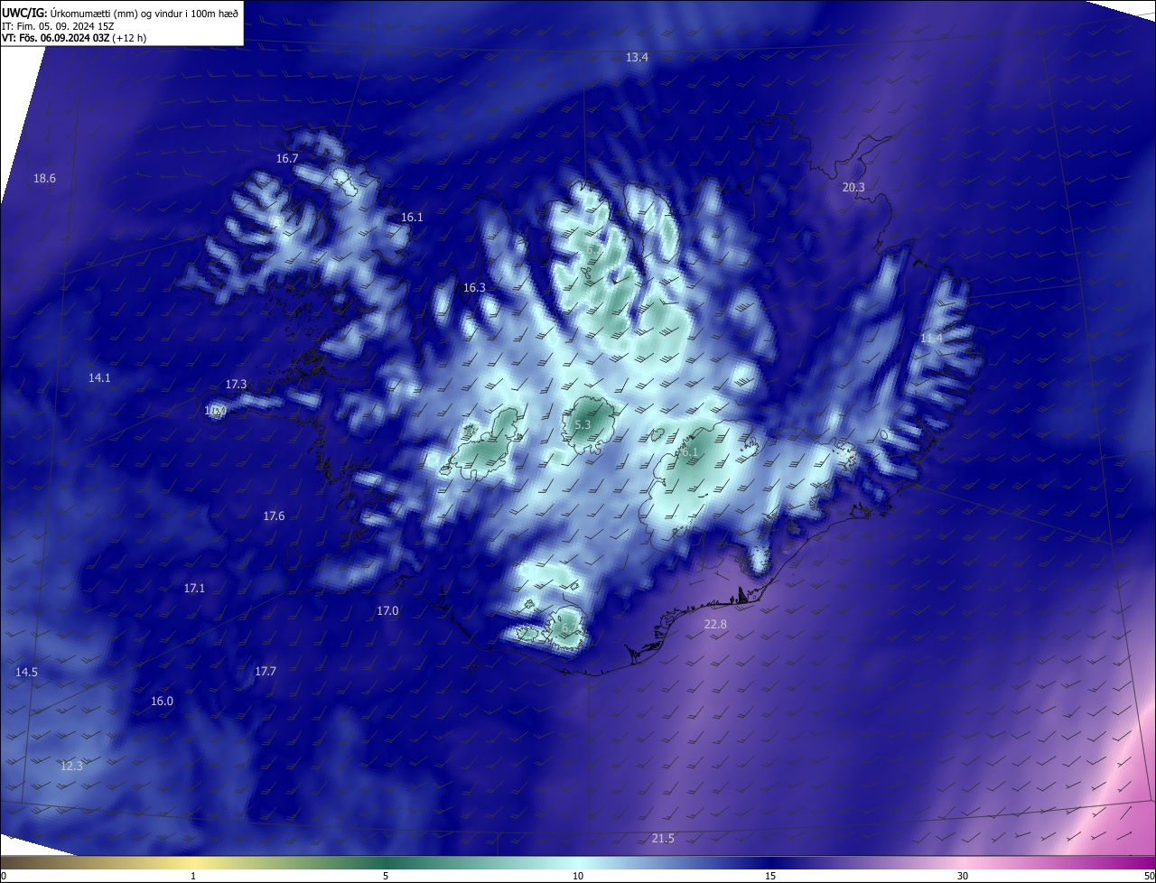The image size is (1156, 883).
Task: Select the 18.6 value label
Action: tap(44, 178)
